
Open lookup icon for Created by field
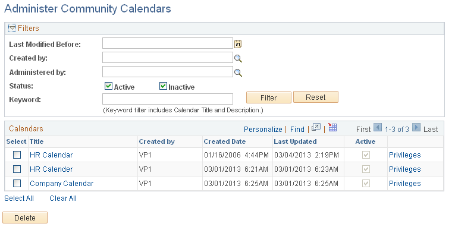click(x=238, y=58)
